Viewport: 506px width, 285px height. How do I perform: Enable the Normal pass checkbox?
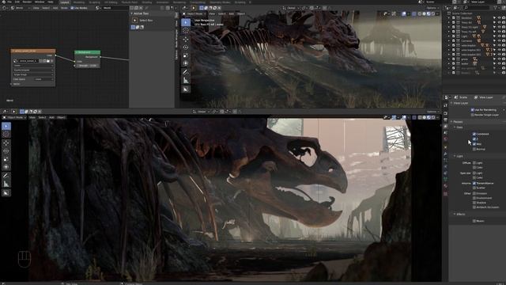(474, 150)
